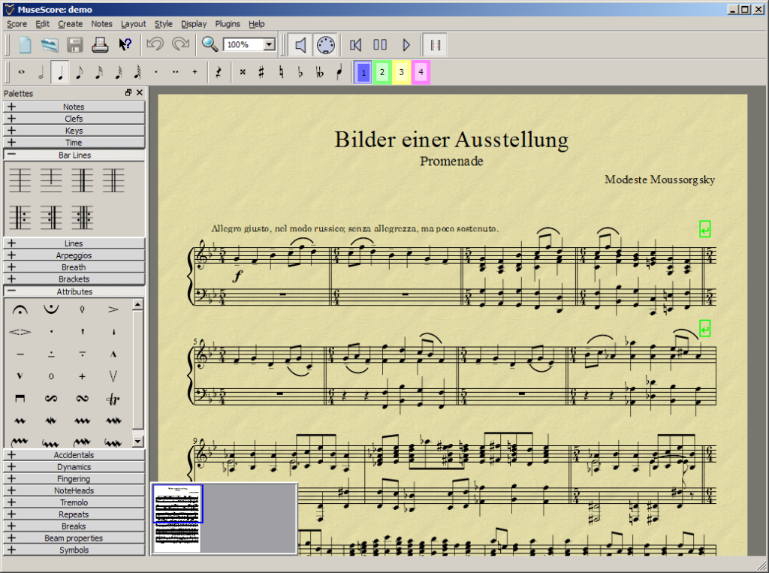Start playback with the play arrow

[x=406, y=45]
